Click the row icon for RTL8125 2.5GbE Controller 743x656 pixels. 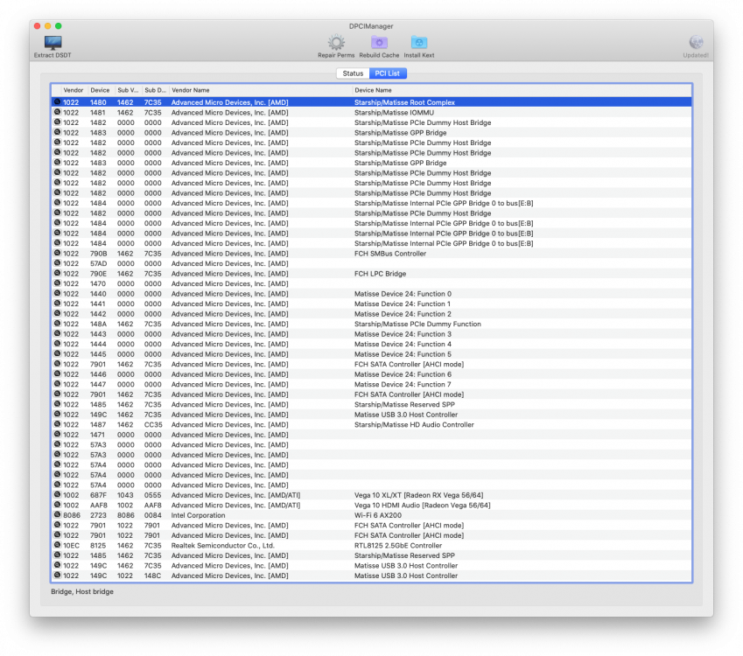(58, 545)
